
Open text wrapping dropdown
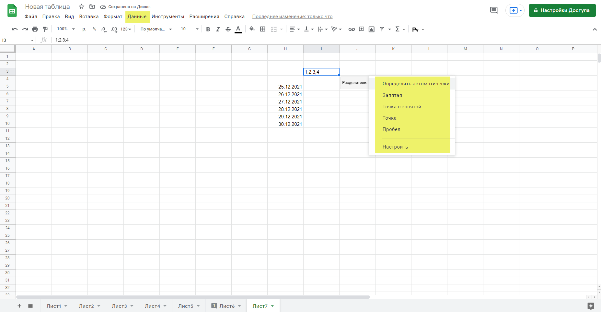pyautogui.click(x=323, y=29)
